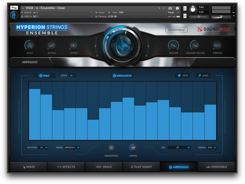Click the Vibrato knob icon
Viewport: 245px width, 184px height.
(217, 45)
